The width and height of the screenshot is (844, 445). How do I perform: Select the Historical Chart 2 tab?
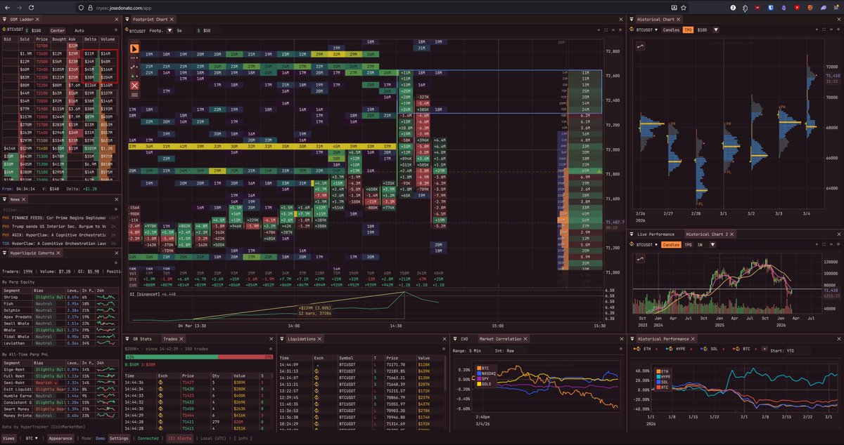click(710, 234)
